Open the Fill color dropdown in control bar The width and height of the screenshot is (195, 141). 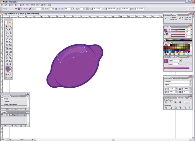[x=21, y=9]
